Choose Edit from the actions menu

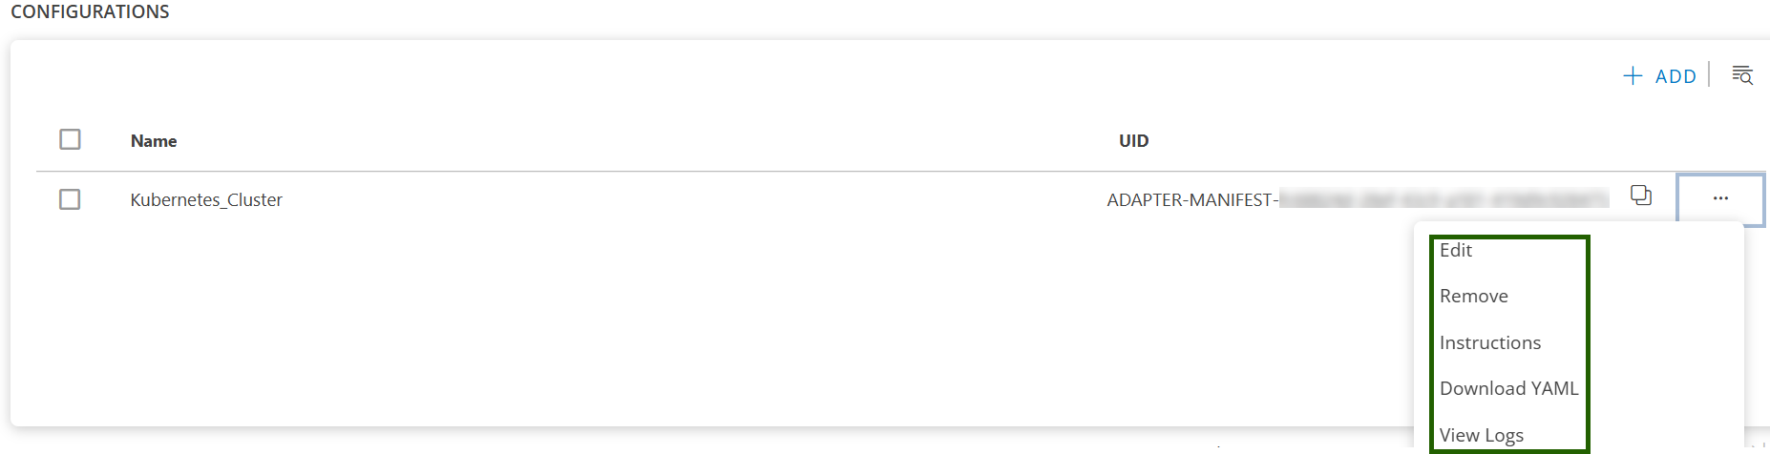click(x=1456, y=251)
